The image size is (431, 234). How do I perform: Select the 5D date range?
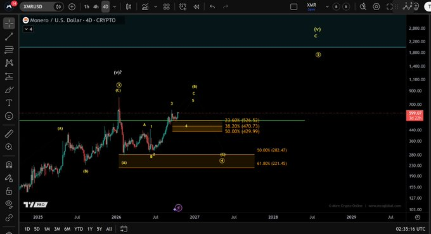[x=37, y=229]
